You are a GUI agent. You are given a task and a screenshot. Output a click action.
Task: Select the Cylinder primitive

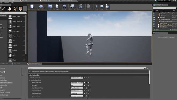click(x=17, y=50)
